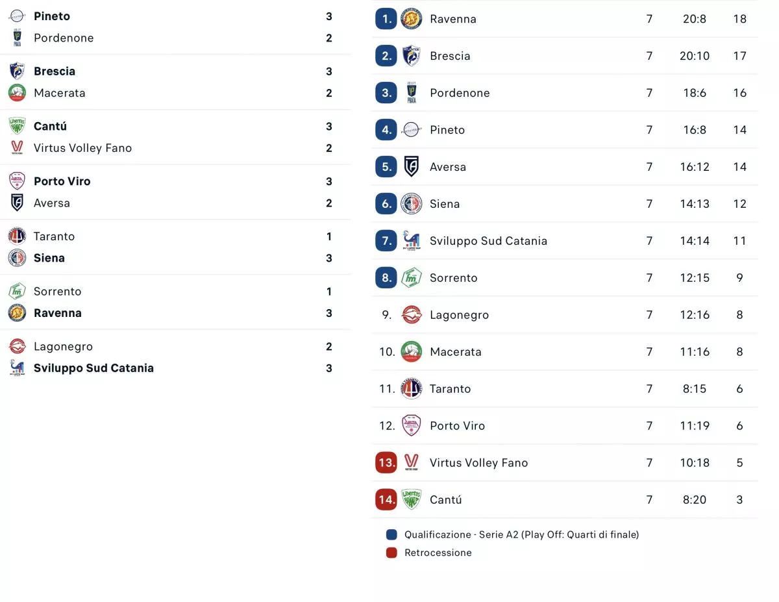Click Porto Viro's logo in match results
Image resolution: width=779 pixels, height=602 pixels.
[17, 181]
